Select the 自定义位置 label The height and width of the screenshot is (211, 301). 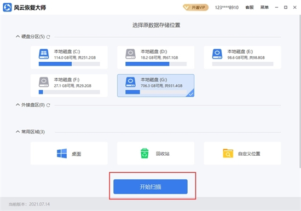click(x=249, y=154)
